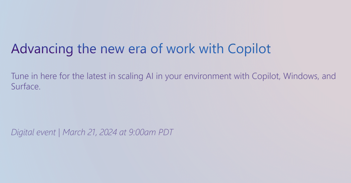Viewport: 351px width, 183px height.
Task: Click the word "scaling" in the description
Action: click(x=130, y=76)
